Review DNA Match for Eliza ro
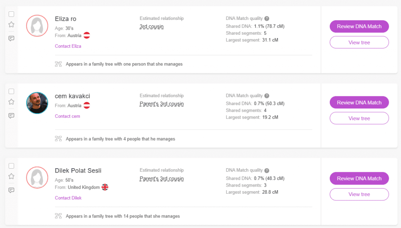 359,27
